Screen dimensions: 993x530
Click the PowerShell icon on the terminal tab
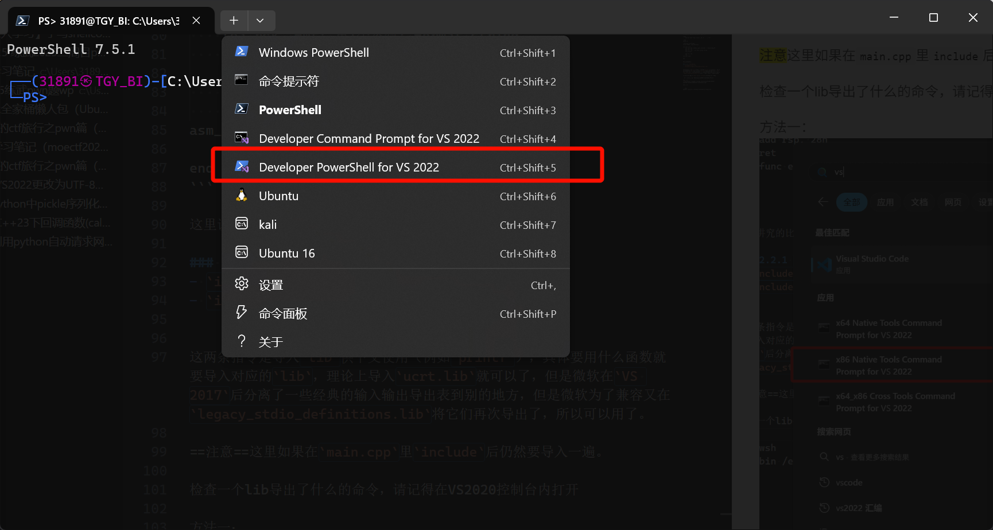point(22,21)
